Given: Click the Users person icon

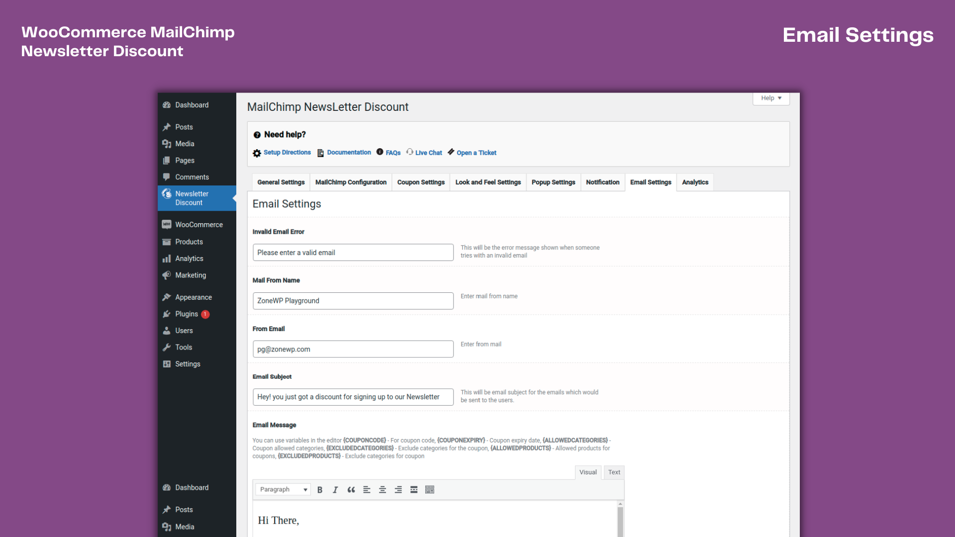Looking at the screenshot, I should pos(167,331).
